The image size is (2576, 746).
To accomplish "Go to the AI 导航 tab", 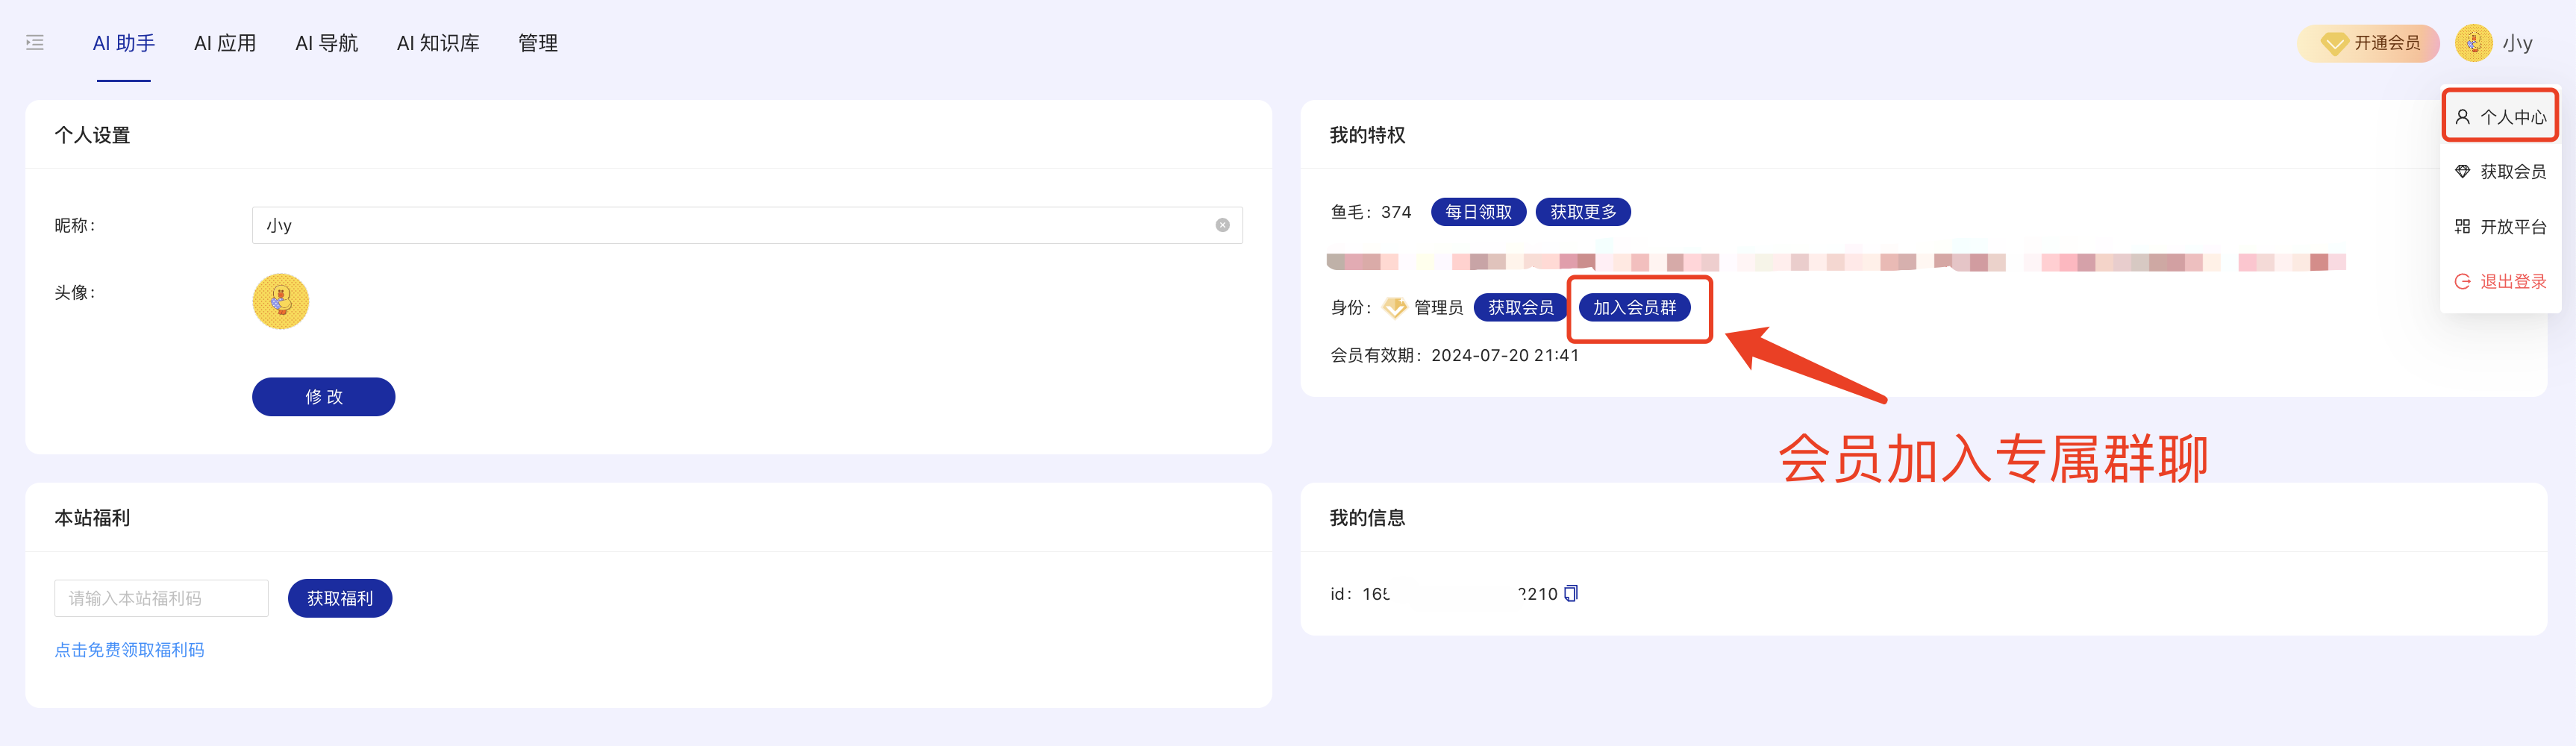I will point(326,43).
